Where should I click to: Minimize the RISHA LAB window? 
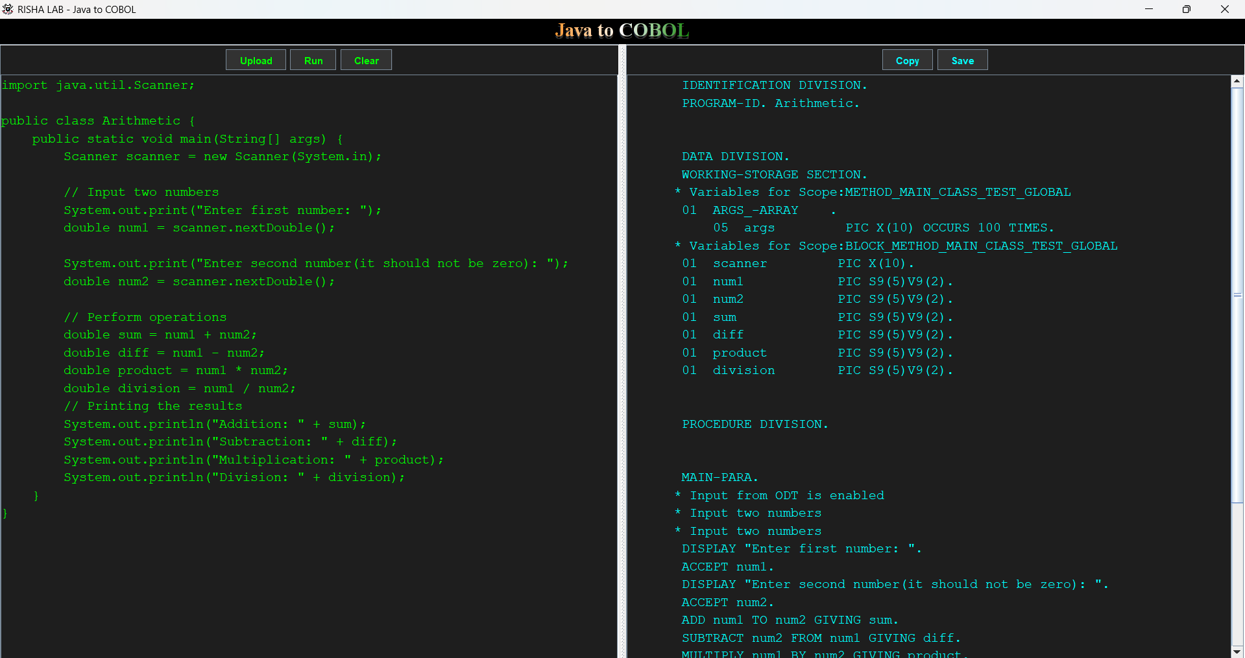(1149, 9)
